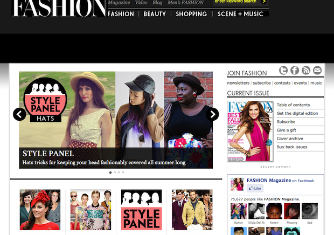The width and height of the screenshot is (334, 235).
Task: Click Give a gift link
Action: point(286,130)
